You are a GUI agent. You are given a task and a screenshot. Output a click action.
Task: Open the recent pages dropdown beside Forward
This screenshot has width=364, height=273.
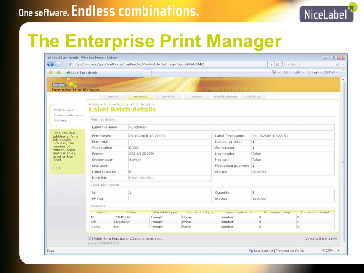[64, 64]
